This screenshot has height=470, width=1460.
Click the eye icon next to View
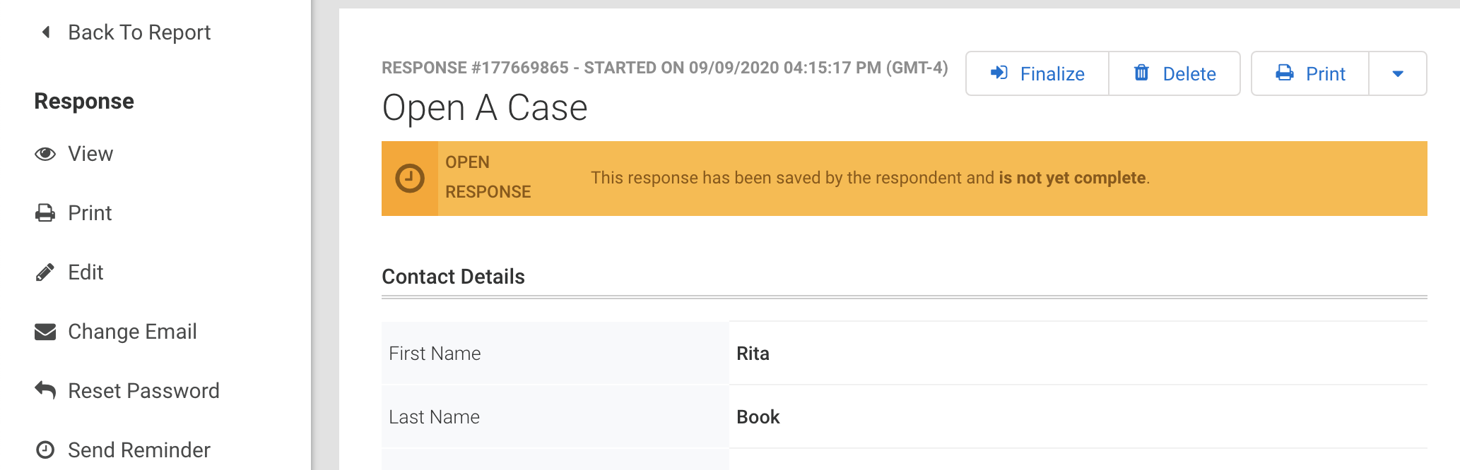[x=45, y=154]
